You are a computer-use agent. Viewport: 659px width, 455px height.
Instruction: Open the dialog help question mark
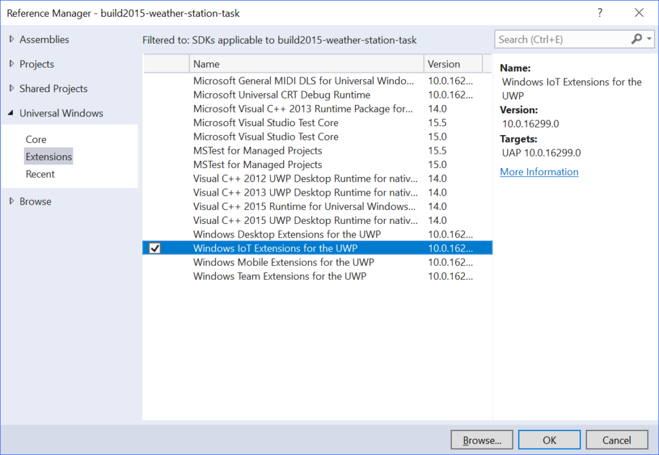pyautogui.click(x=600, y=13)
